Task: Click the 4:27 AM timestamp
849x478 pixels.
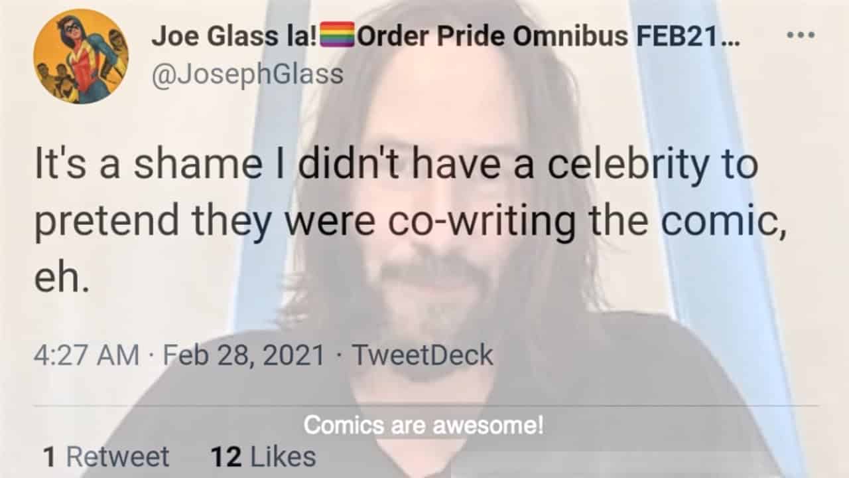Action: click(x=86, y=355)
